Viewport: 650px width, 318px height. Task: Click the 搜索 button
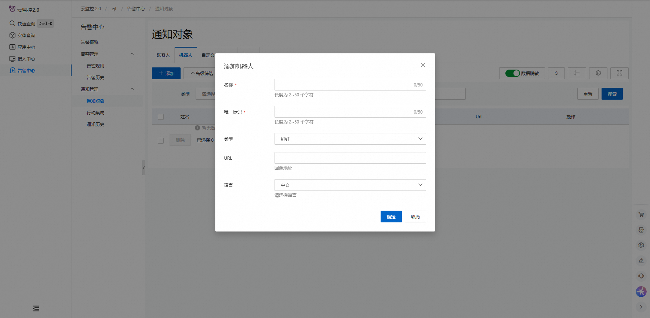click(x=612, y=94)
